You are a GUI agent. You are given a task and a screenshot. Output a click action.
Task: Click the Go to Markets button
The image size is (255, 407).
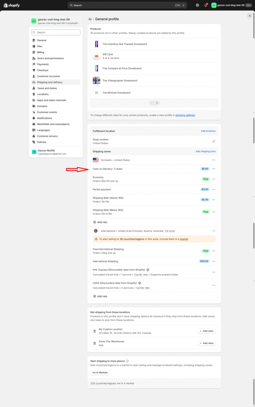pyautogui.click(x=100, y=372)
